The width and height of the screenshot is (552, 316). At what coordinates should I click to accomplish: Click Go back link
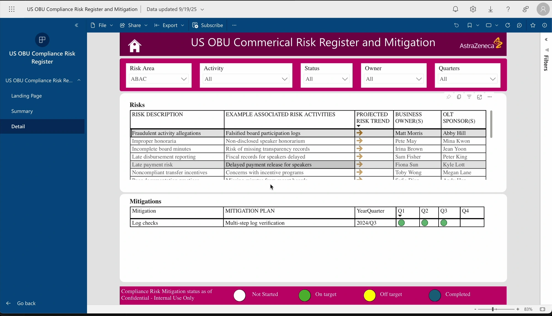(x=21, y=303)
